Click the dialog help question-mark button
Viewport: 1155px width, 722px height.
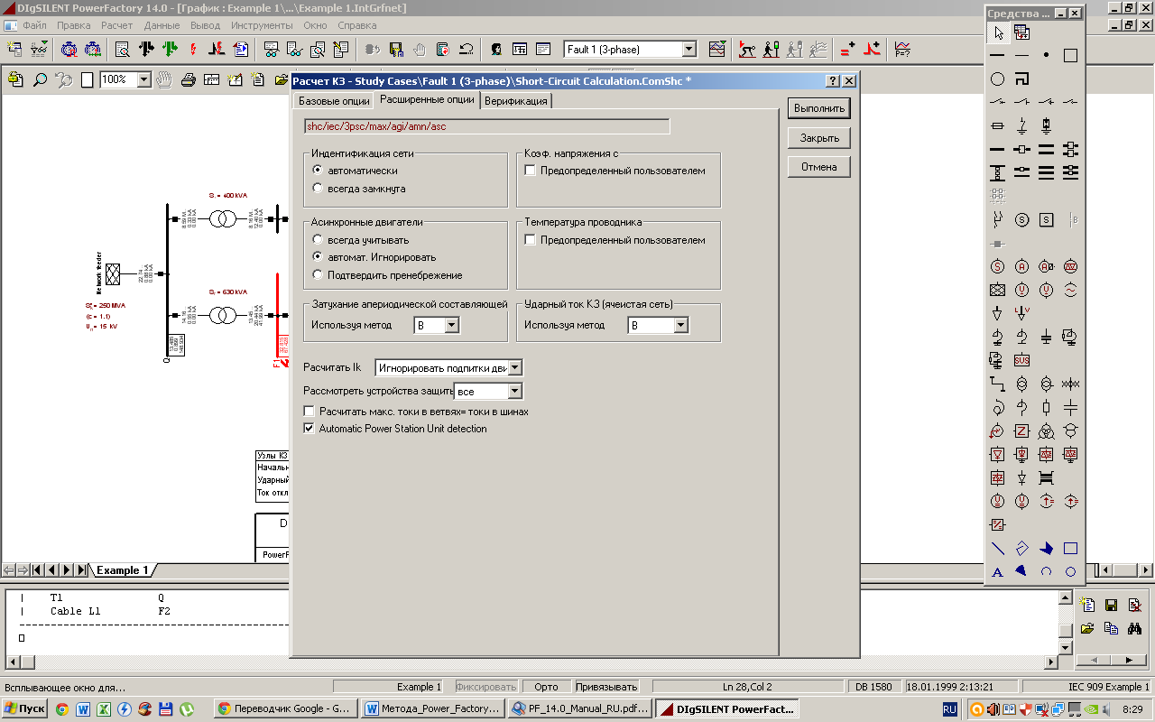point(834,81)
